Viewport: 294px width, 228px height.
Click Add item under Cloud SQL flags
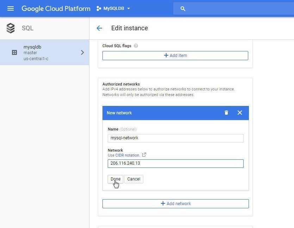tap(175, 56)
